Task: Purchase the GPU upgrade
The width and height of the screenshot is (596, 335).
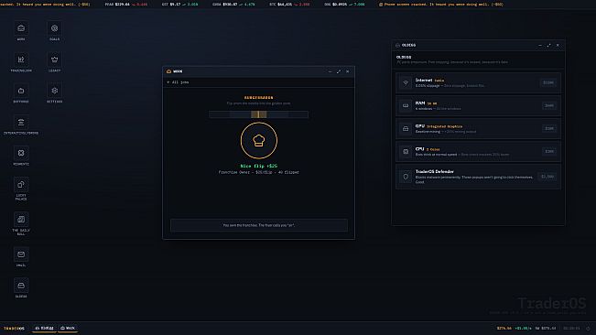Action: coord(549,128)
